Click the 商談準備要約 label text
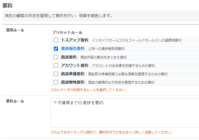Image resolution: width=199 pixels, height=140 pixels. coord(72,74)
